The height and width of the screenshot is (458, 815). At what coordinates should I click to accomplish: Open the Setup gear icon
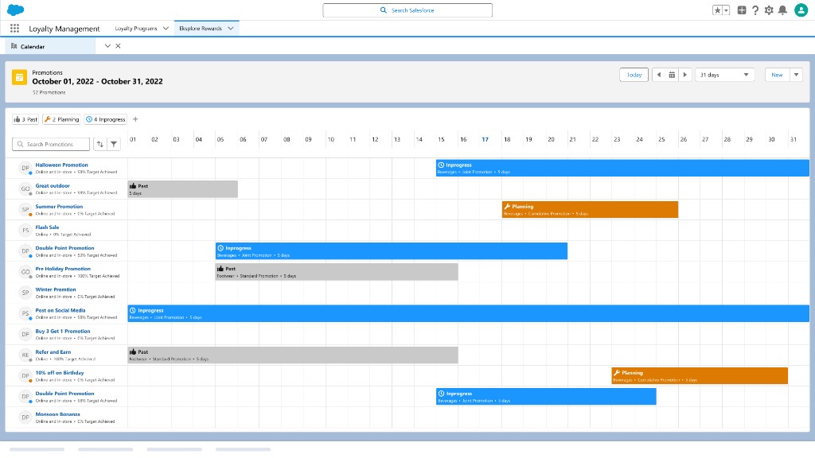click(x=769, y=10)
